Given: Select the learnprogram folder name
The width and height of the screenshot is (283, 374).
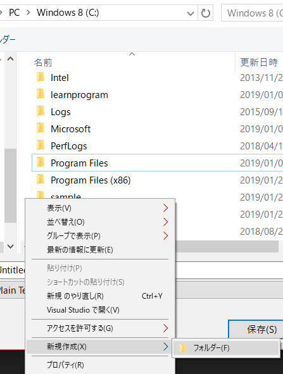Looking at the screenshot, I should pos(79,95).
